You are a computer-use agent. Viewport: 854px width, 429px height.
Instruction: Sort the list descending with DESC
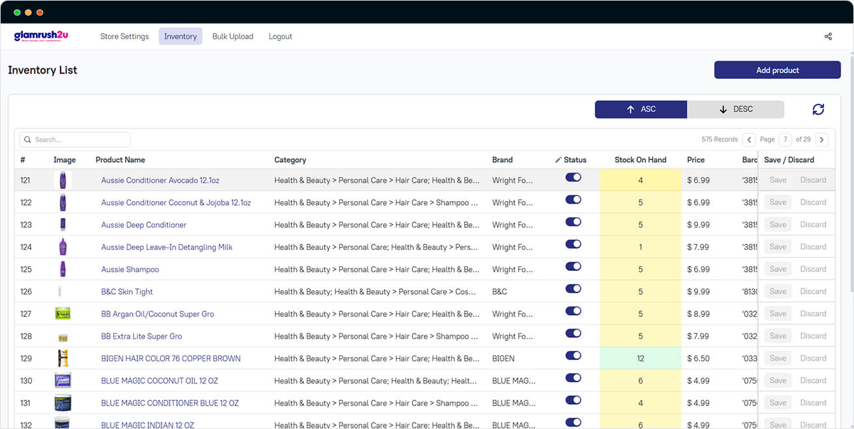(736, 109)
